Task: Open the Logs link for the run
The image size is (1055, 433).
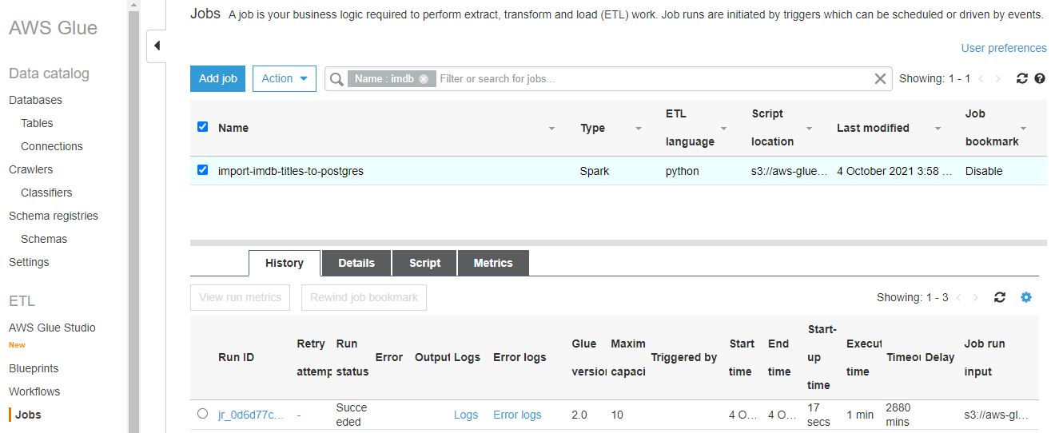Action: pyautogui.click(x=466, y=415)
